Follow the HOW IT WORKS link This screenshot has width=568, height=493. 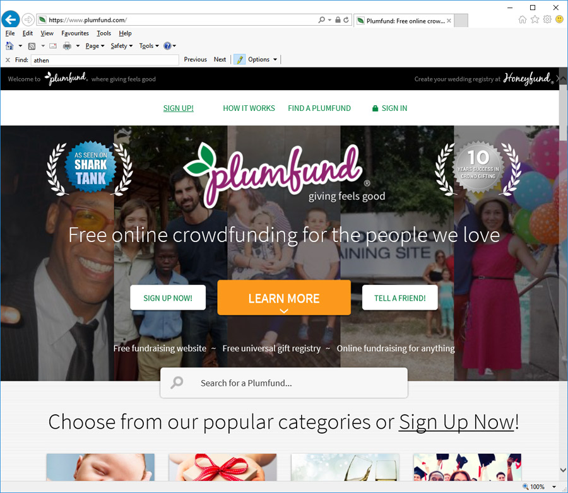[249, 108]
